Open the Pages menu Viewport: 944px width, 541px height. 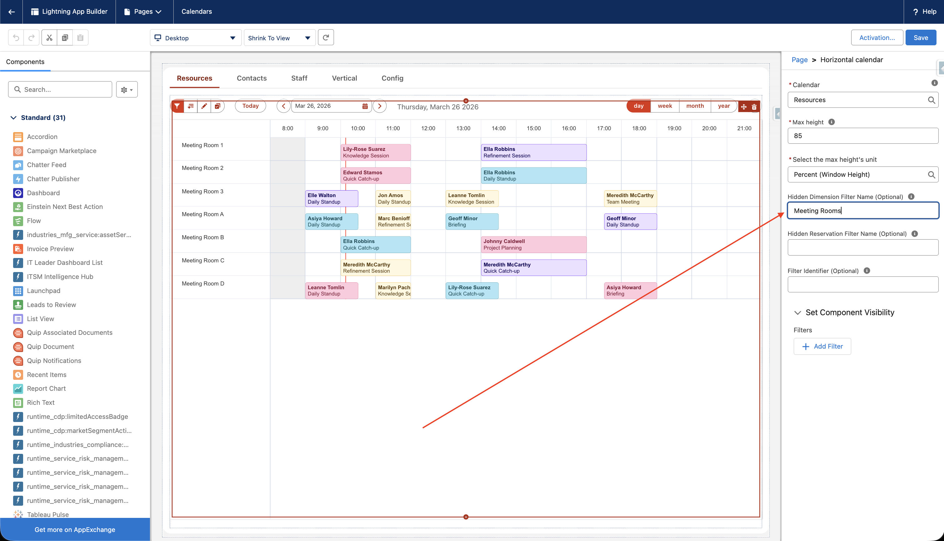[x=143, y=12]
